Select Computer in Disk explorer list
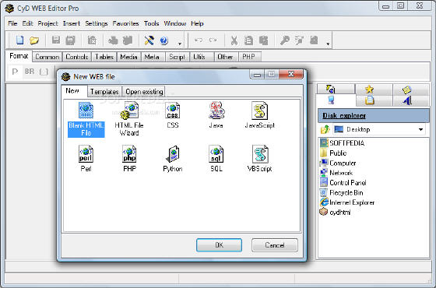The image size is (436, 288). coord(343,163)
